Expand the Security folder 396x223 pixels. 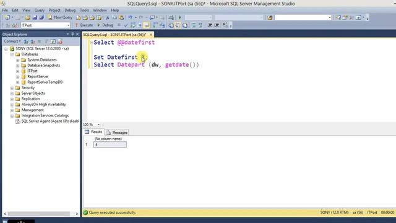coord(12,88)
